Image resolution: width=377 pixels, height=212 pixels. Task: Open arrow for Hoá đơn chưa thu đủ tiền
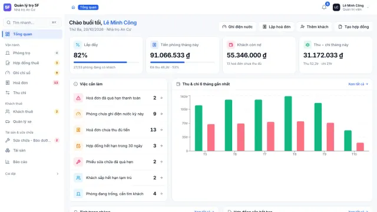[x=161, y=130]
